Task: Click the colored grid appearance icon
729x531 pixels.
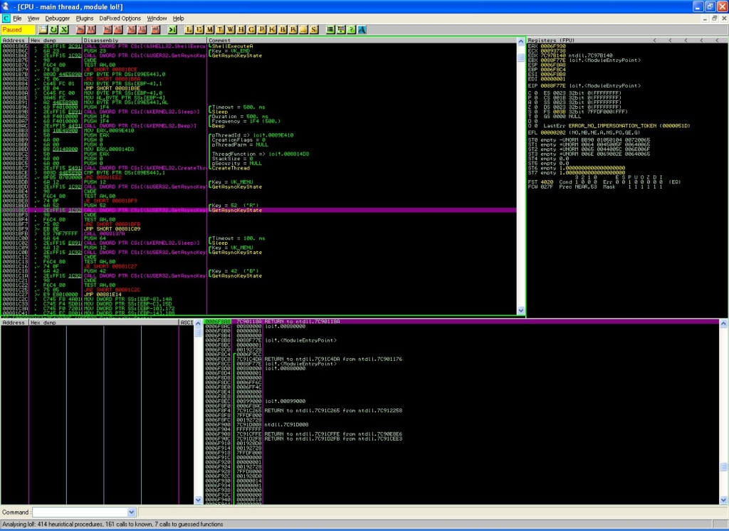Action: [x=341, y=30]
